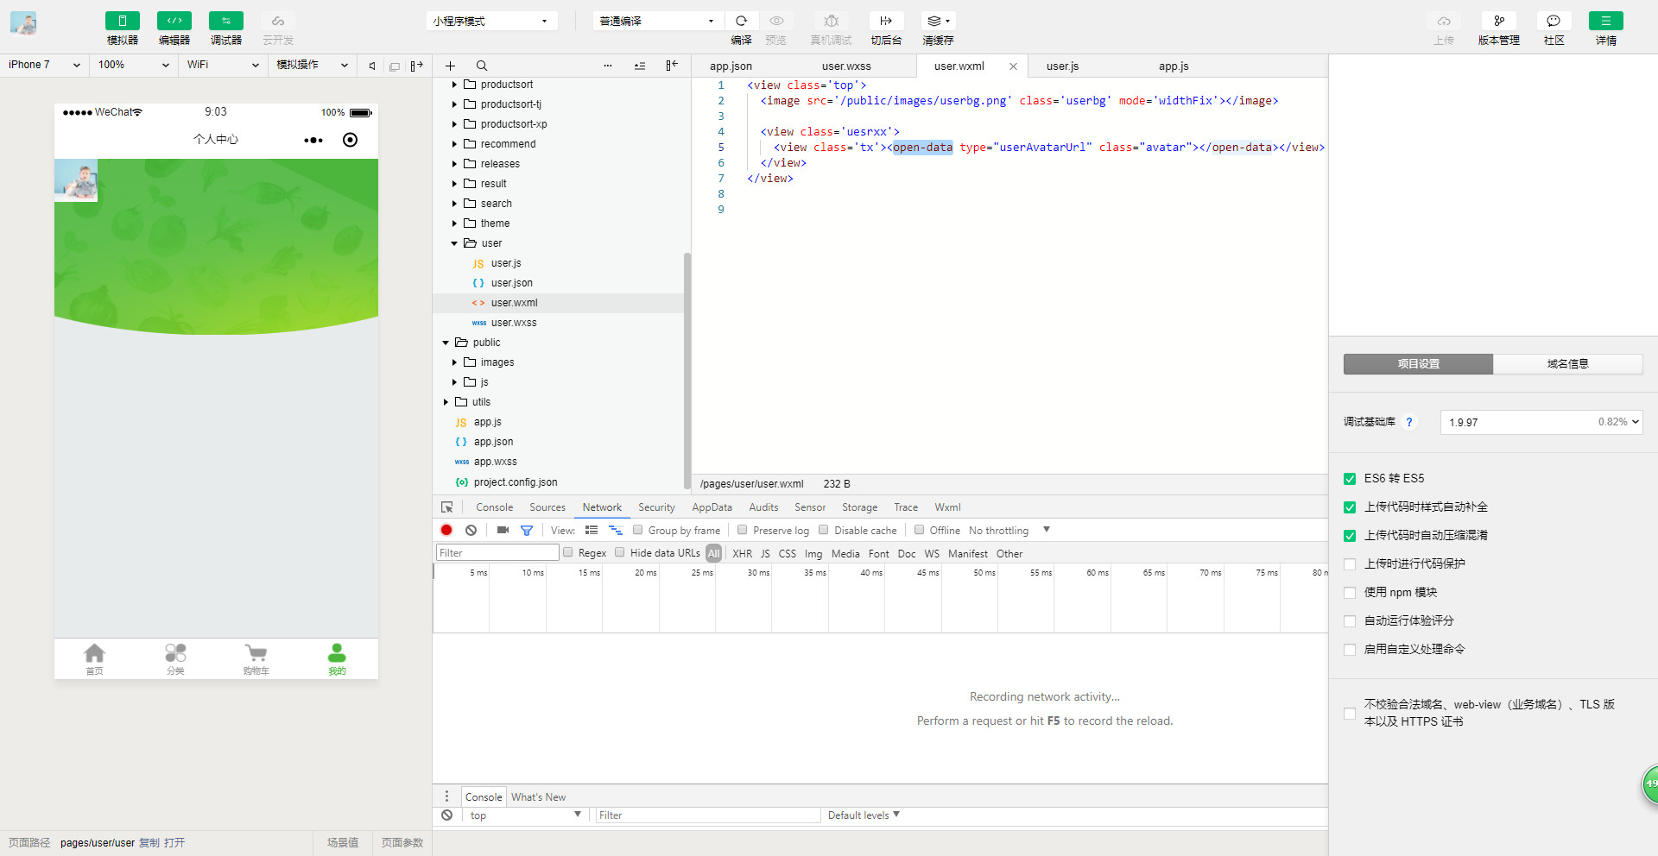Open the details (详情) panel icon
Viewport: 1658px width, 856px height.
pyautogui.click(x=1606, y=21)
